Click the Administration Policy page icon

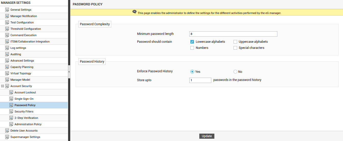[11, 124]
